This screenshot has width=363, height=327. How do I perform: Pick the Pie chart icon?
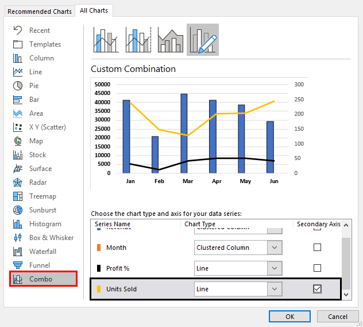point(18,86)
